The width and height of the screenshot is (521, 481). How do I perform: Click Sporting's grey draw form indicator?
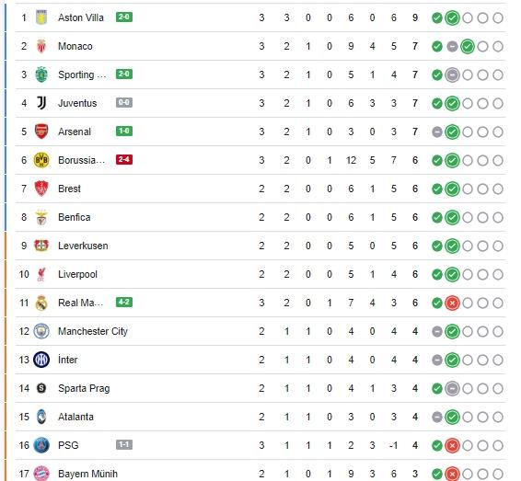tap(452, 75)
